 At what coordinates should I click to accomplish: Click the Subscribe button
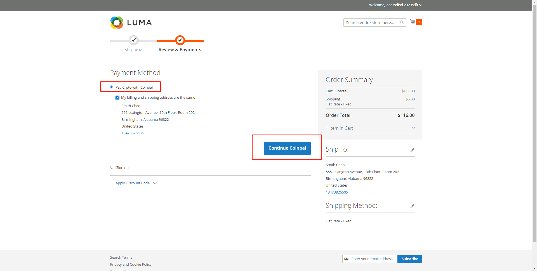click(x=410, y=259)
